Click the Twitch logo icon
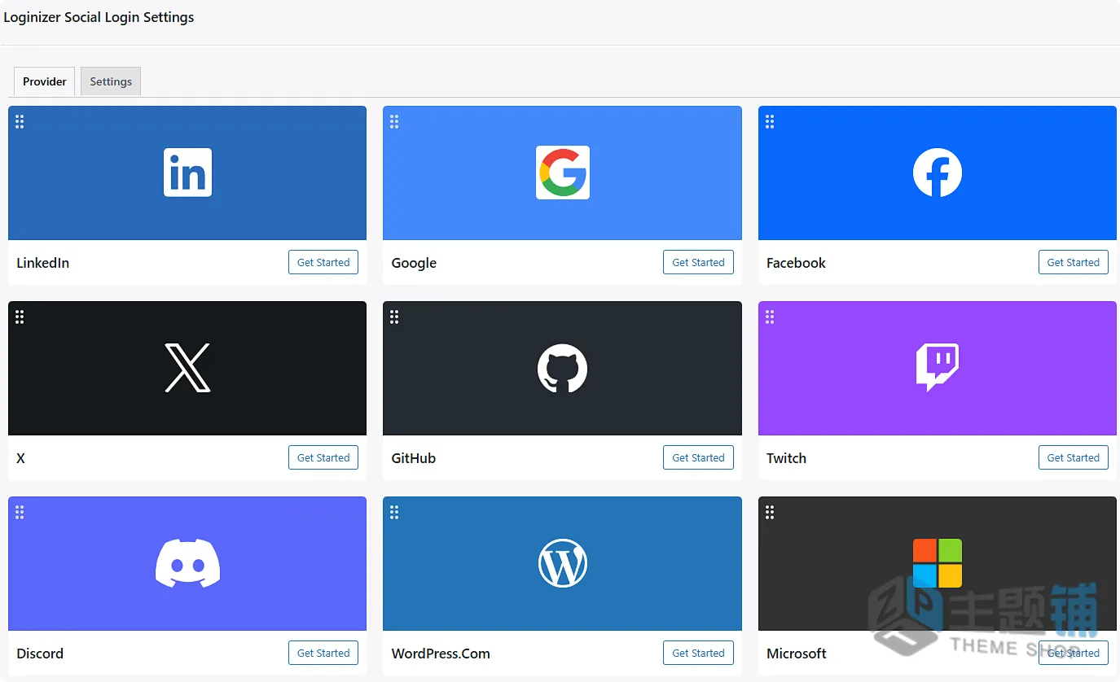1120x682 pixels. coord(937,368)
